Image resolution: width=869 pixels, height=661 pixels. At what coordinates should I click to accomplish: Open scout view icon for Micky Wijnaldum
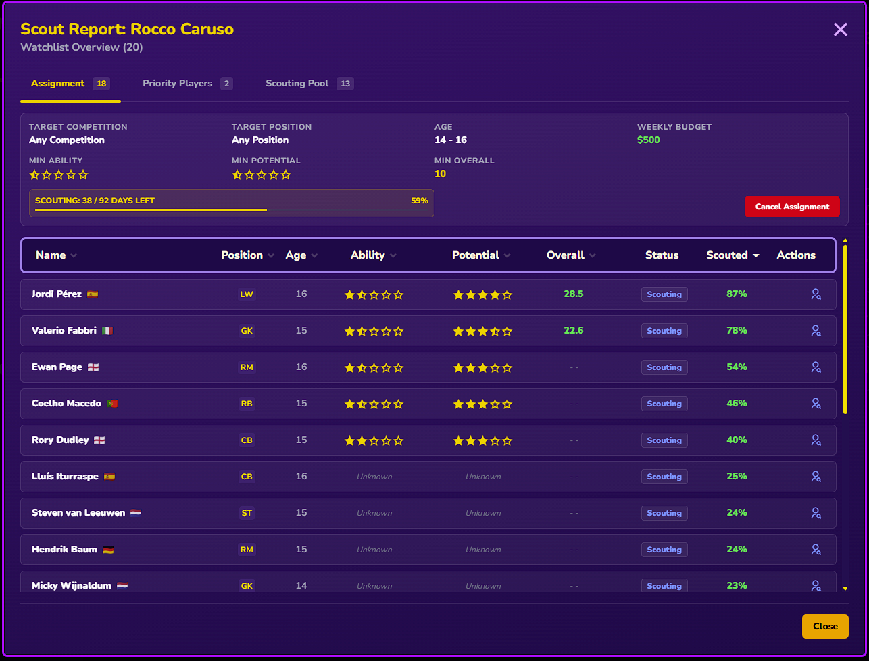816,585
